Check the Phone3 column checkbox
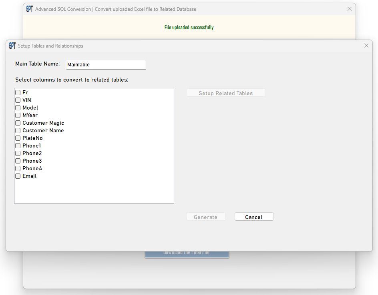This screenshot has width=378, height=295. tap(18, 161)
